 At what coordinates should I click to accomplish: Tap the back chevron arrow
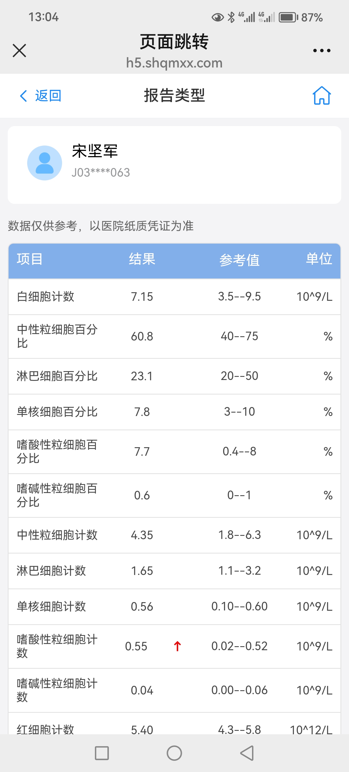(23, 96)
